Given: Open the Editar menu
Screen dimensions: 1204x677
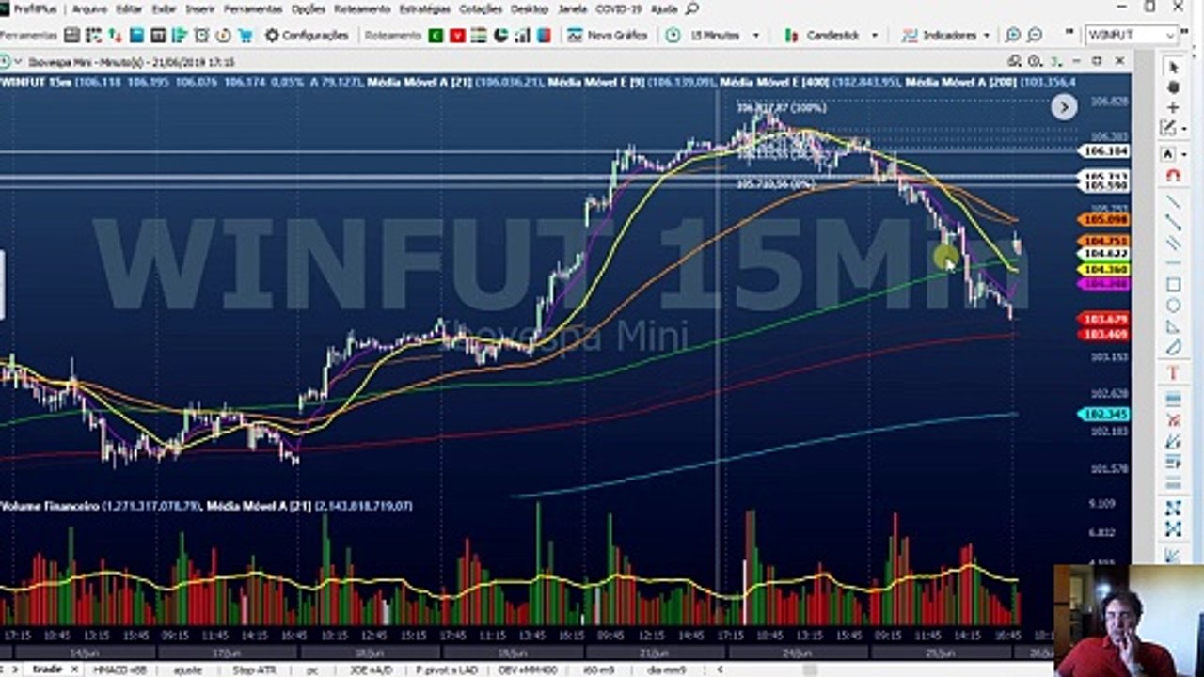Looking at the screenshot, I should (x=128, y=8).
